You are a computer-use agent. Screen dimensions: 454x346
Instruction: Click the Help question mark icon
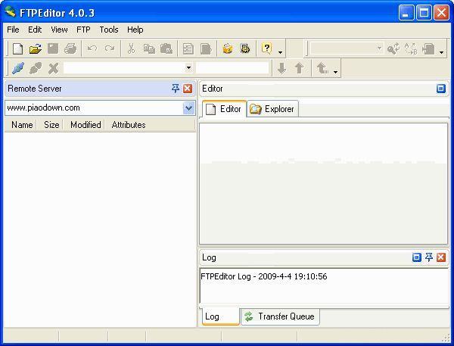point(266,49)
